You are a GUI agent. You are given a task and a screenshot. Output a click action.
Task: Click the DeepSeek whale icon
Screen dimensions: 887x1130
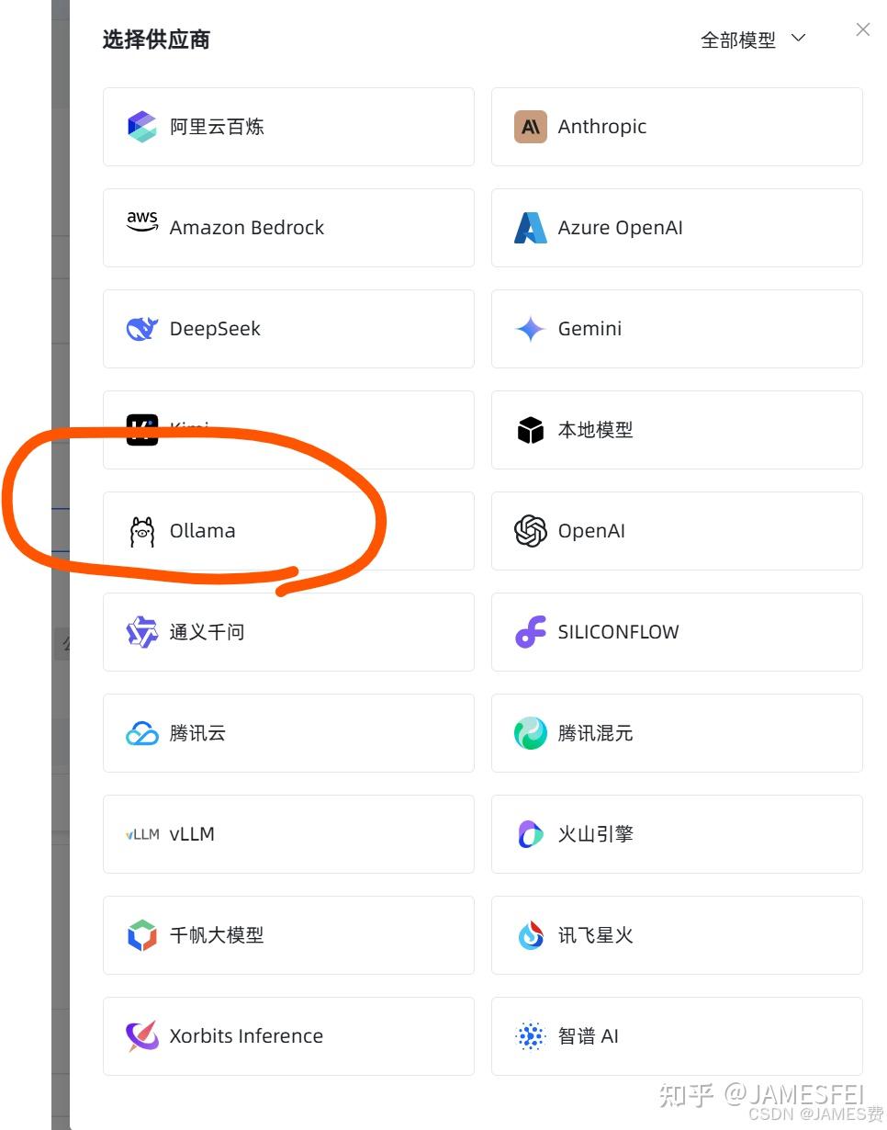[x=142, y=329]
